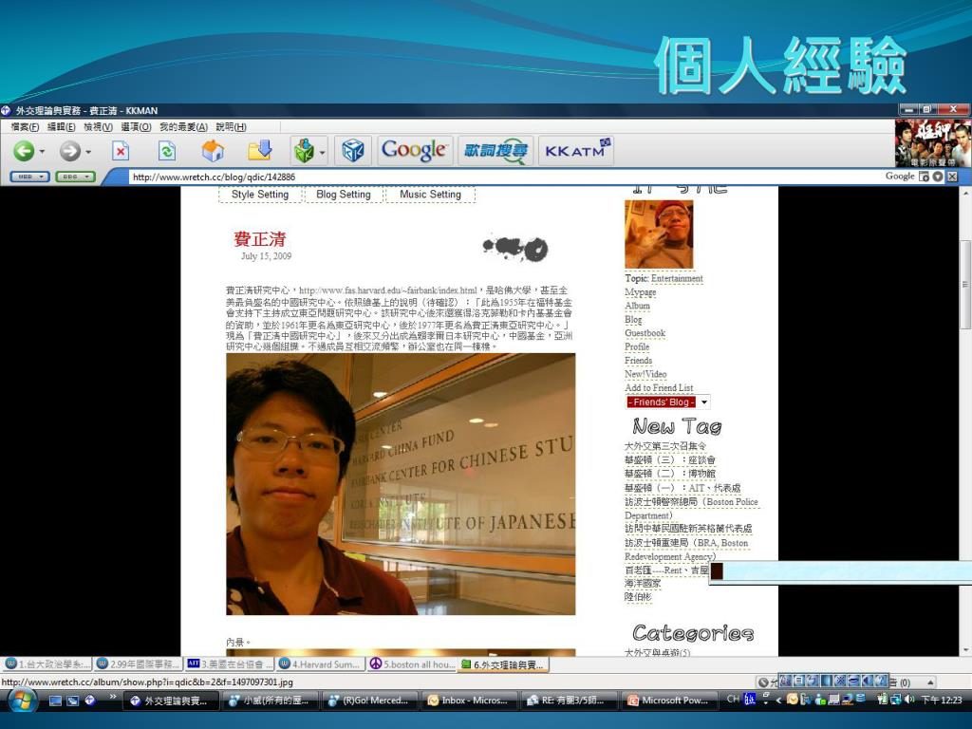
Task: Click the page vertical scrollbar thumb
Action: click(x=965, y=284)
